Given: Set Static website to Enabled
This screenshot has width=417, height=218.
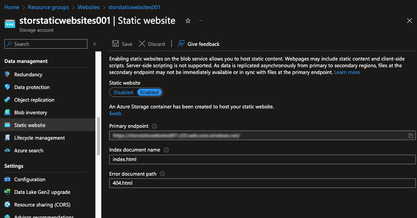Looking at the screenshot, I should pyautogui.click(x=150, y=92).
